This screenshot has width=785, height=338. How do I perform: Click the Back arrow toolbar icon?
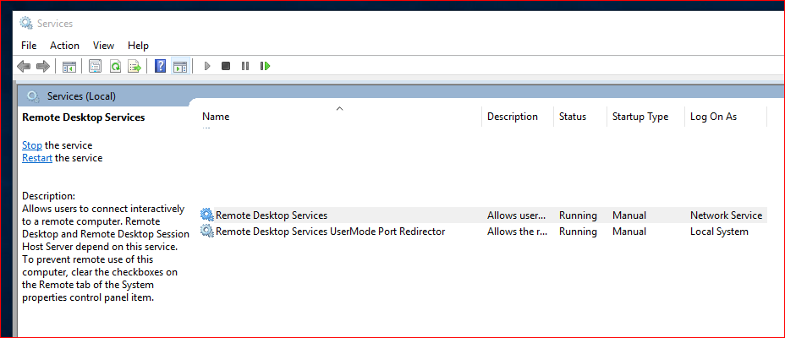tap(24, 66)
